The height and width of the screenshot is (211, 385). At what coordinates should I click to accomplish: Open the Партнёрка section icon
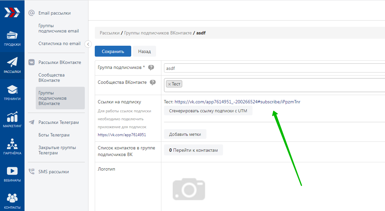(12, 144)
